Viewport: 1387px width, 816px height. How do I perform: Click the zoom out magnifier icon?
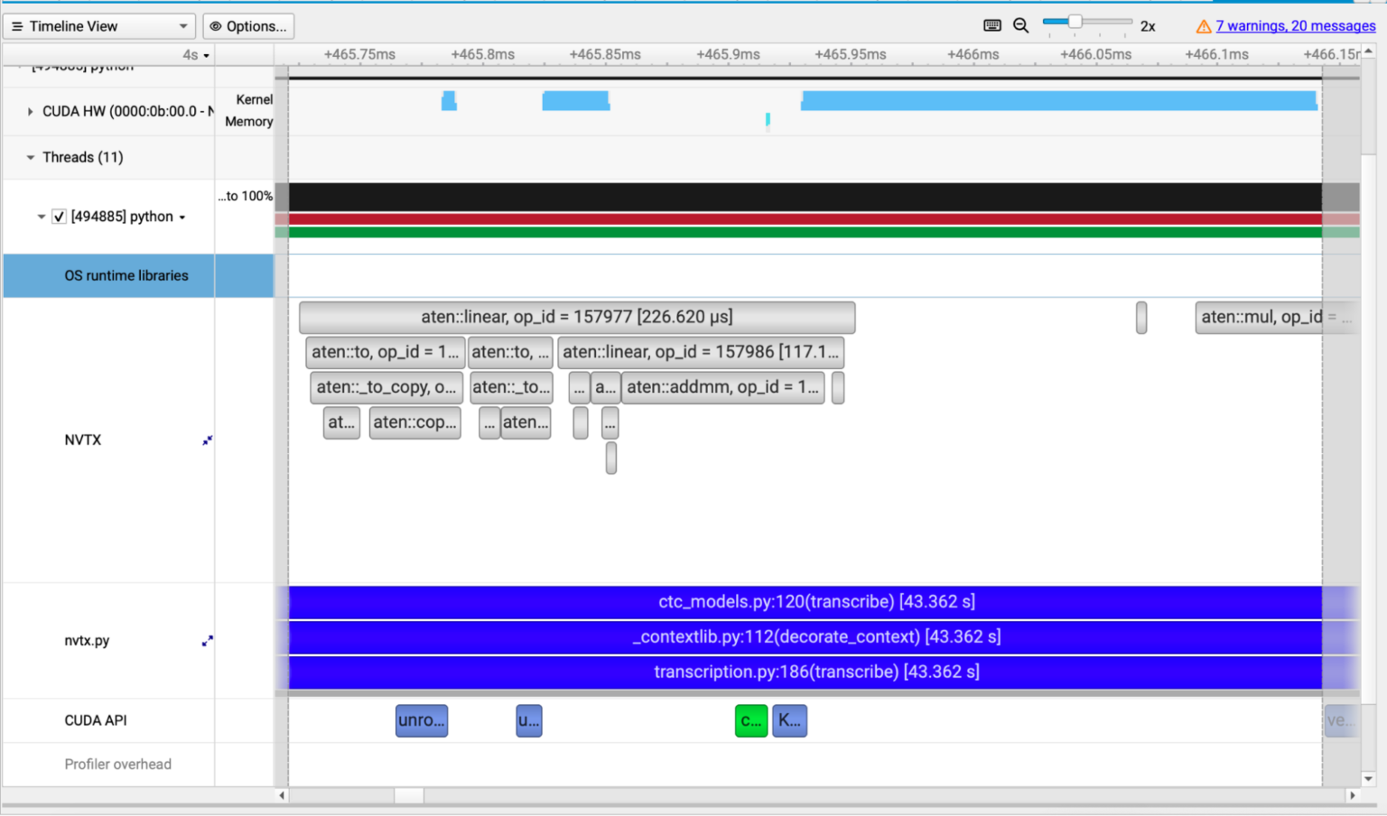click(x=1021, y=25)
